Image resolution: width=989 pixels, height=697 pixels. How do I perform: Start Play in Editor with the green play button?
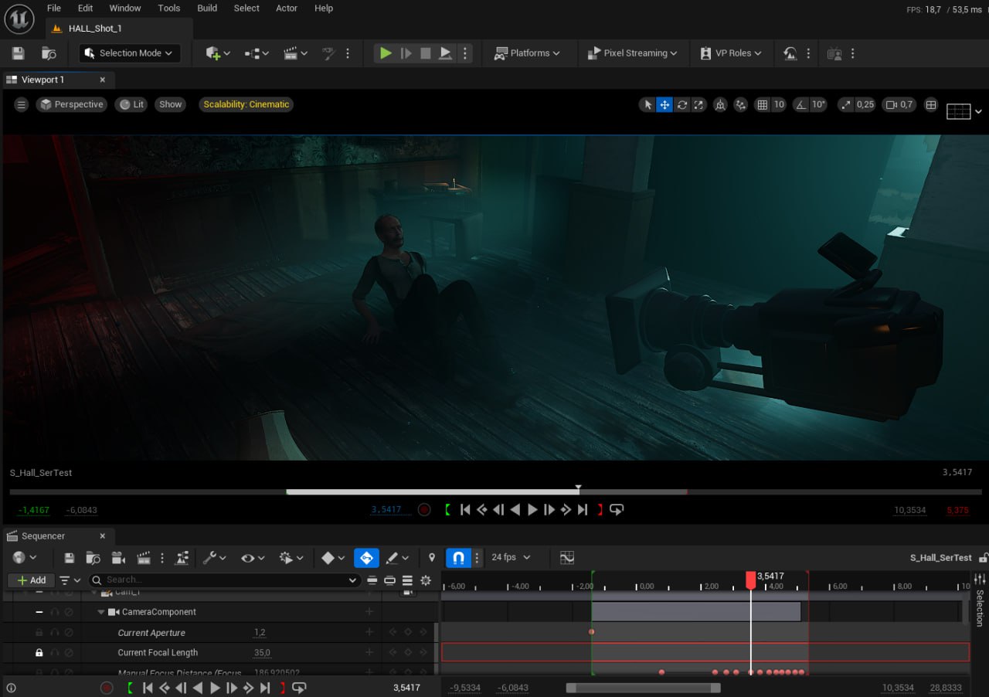[x=385, y=53]
